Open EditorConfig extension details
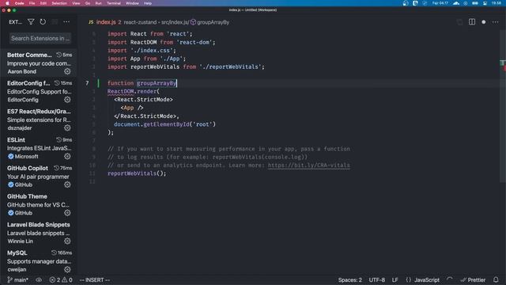 pos(39,92)
